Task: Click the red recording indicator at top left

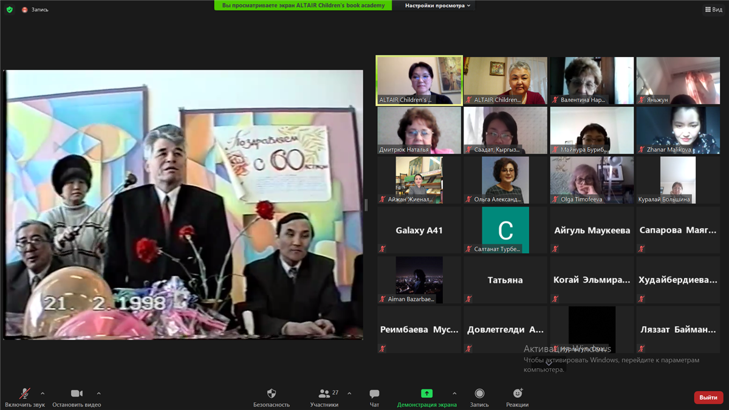Action: point(25,10)
